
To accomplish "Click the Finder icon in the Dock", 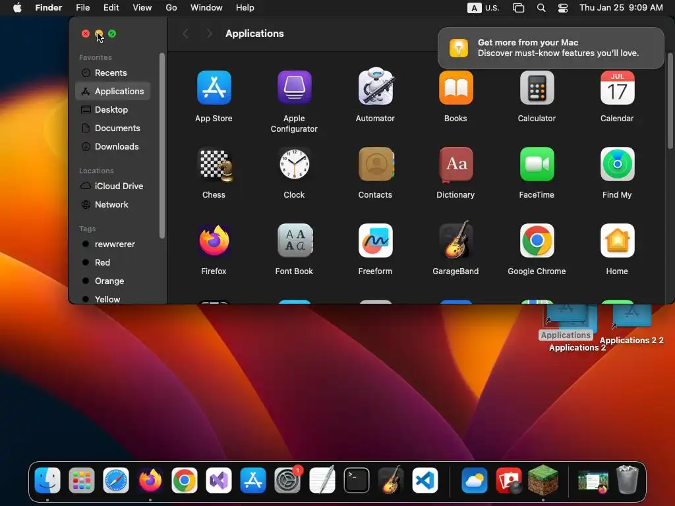I will click(47, 480).
